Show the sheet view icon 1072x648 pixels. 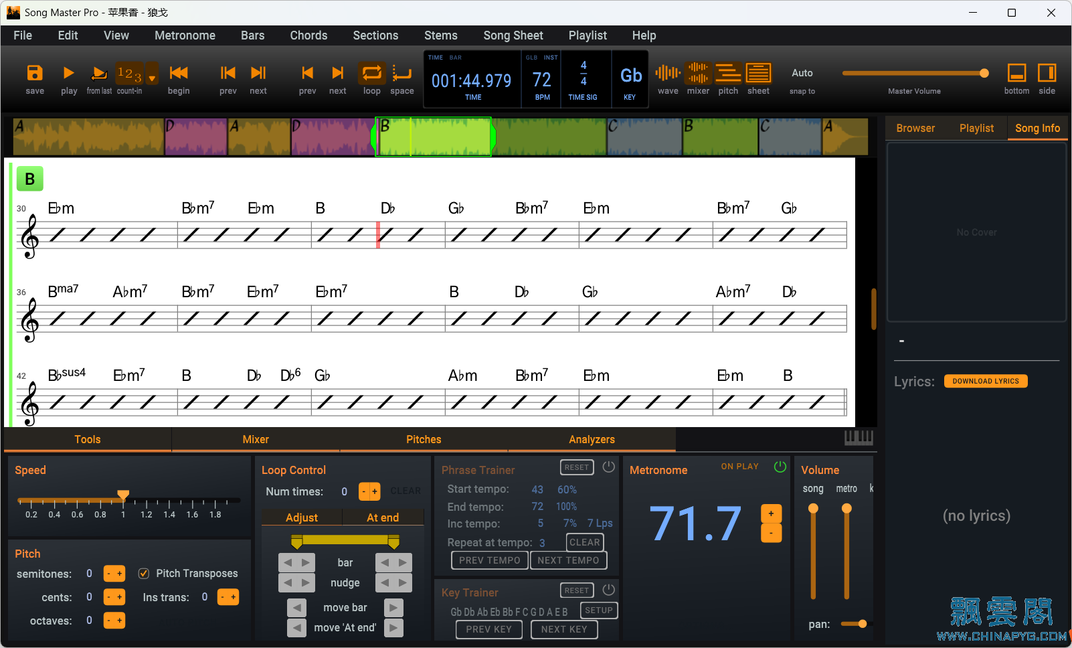click(x=758, y=72)
